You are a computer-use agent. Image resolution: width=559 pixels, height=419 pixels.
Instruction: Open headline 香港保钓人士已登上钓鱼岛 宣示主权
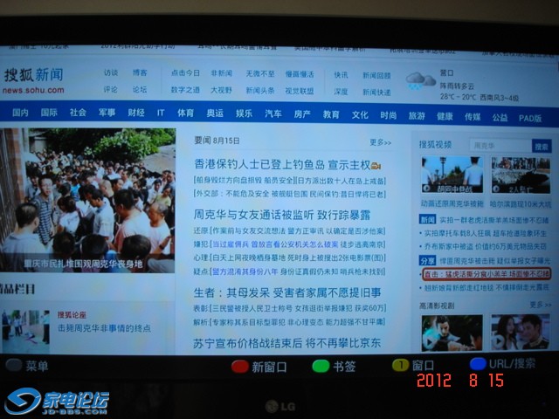[x=282, y=164]
